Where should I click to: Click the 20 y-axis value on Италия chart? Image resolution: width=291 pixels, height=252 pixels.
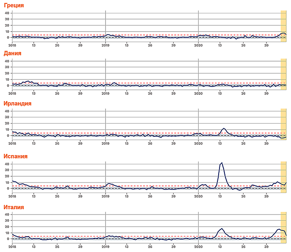[x=7, y=227]
